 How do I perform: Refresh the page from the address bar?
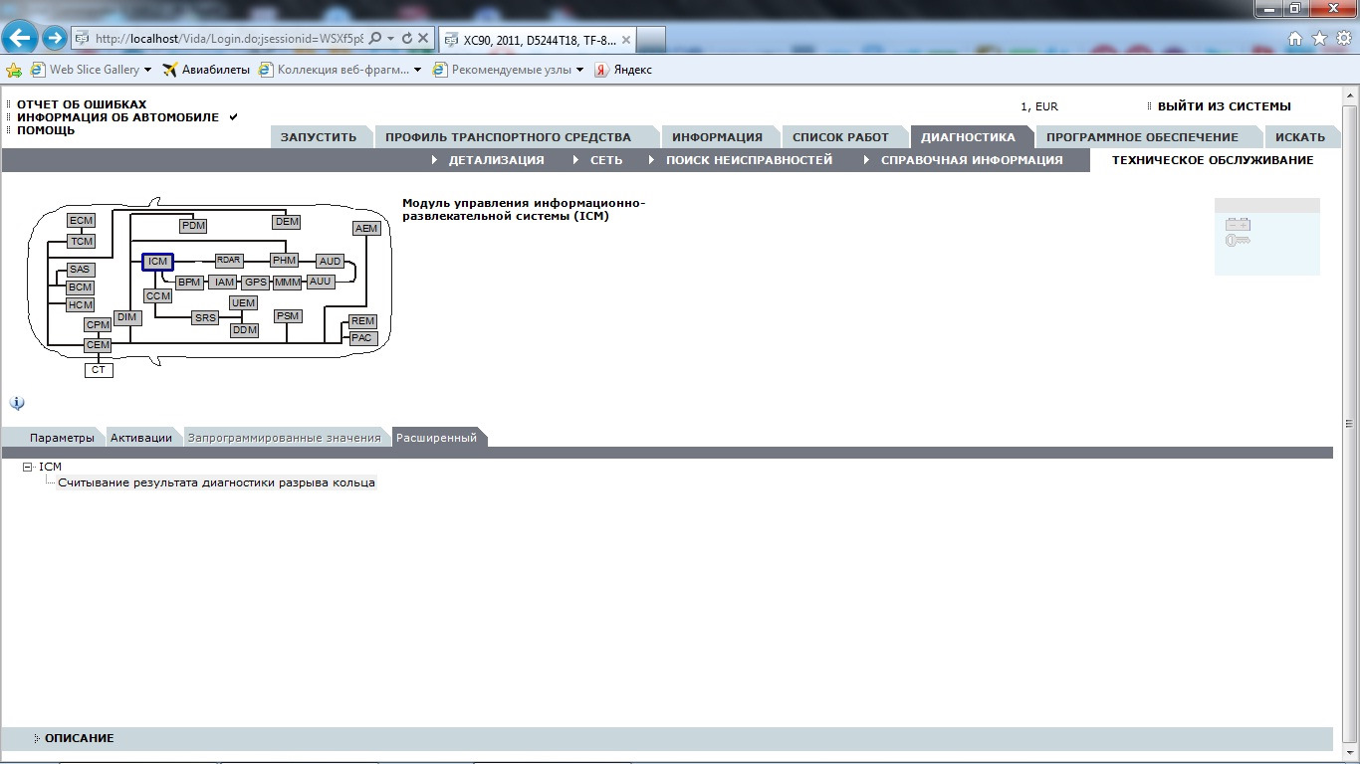click(x=406, y=39)
